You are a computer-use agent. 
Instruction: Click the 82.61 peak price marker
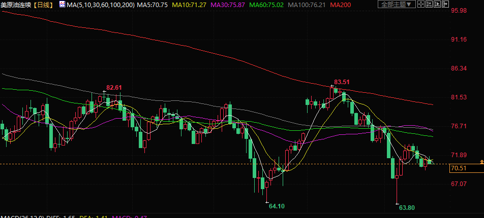click(x=114, y=87)
